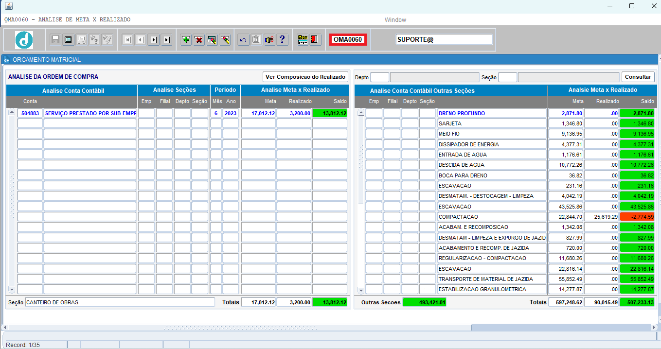Click Ver Composicao do Realizado button
The width and height of the screenshot is (661, 349).
click(306, 77)
